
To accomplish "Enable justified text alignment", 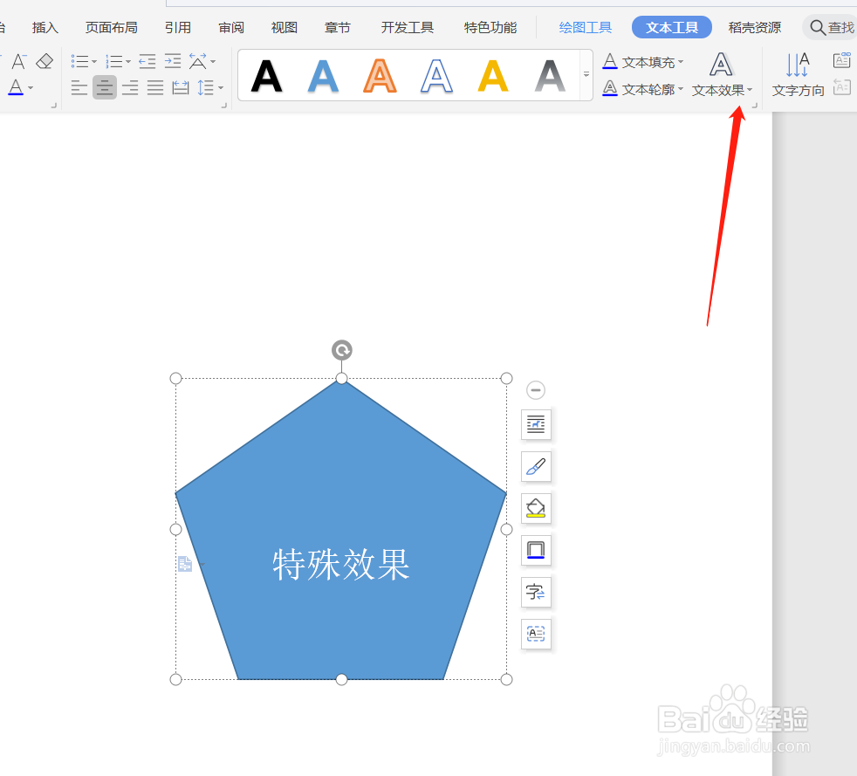I will (x=154, y=87).
